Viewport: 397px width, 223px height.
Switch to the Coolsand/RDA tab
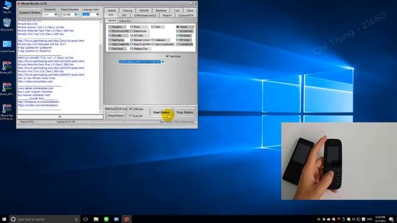pos(186,15)
